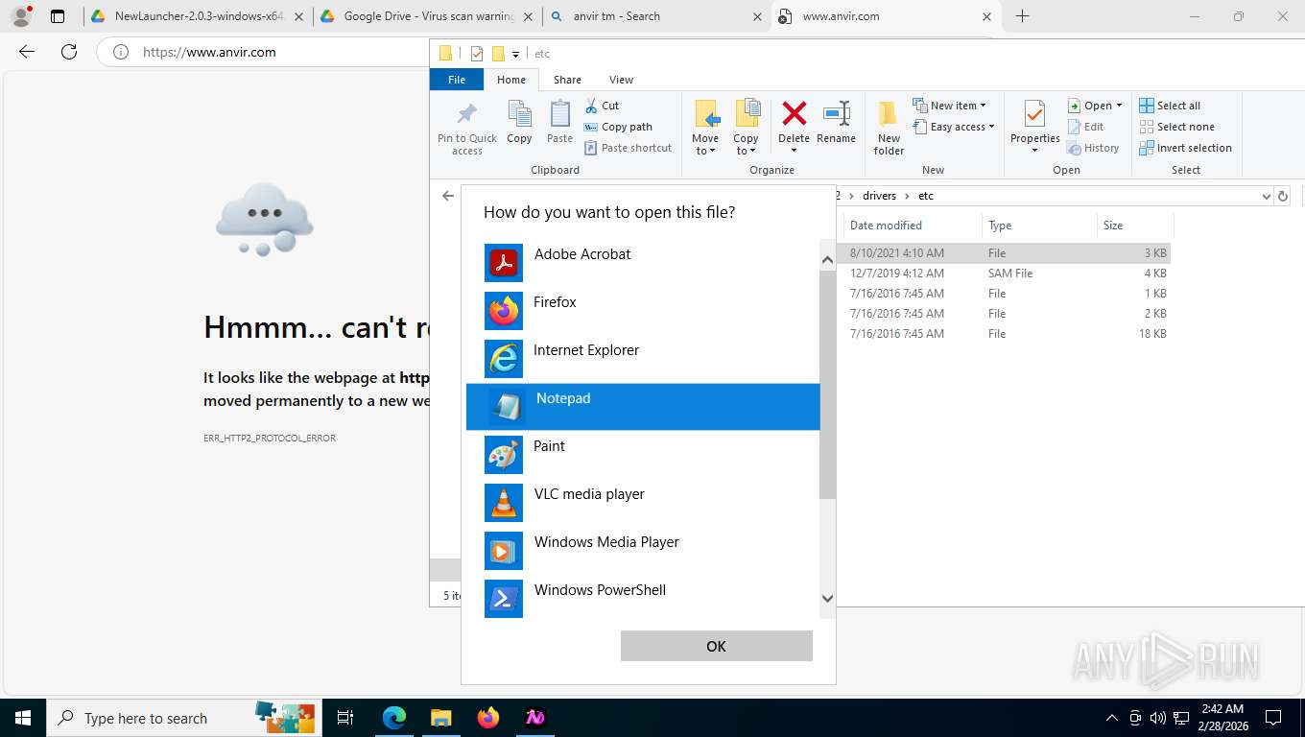Sort by Date modified column
Image resolution: width=1305 pixels, height=737 pixels.
(x=912, y=226)
